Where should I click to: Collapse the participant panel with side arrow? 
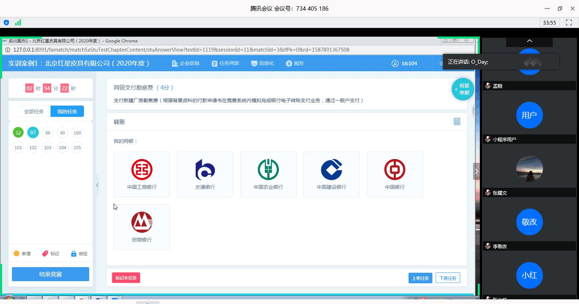pyautogui.click(x=476, y=171)
